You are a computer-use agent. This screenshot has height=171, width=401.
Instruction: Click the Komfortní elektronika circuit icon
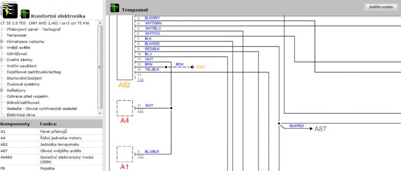tap(25, 14)
